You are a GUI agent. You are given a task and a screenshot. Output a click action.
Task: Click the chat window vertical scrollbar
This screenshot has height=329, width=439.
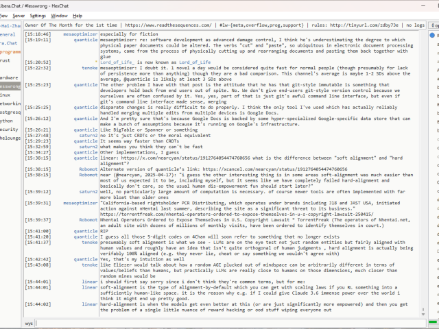pyautogui.click(x=420, y=171)
